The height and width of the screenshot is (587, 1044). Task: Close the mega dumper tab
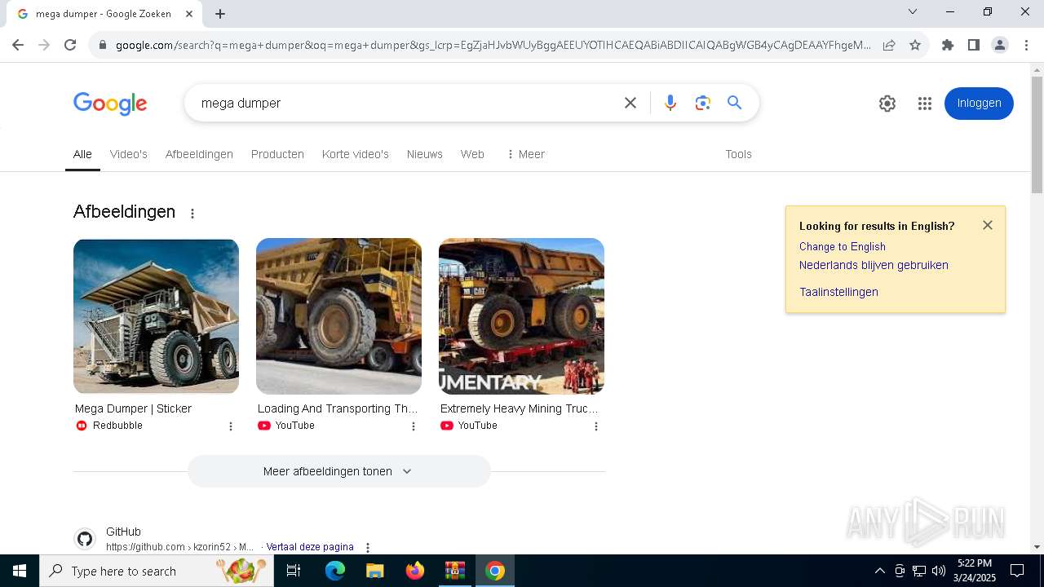click(x=189, y=14)
